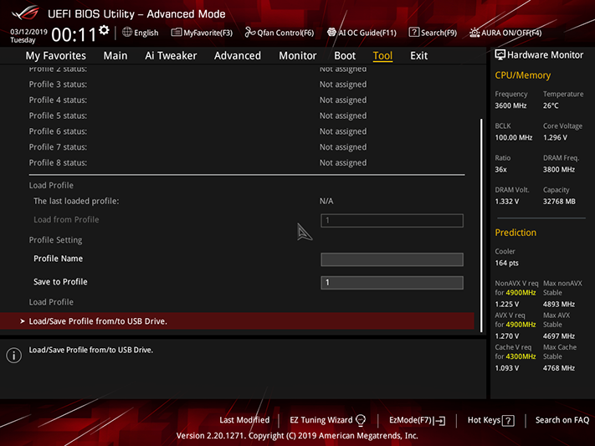Click the 26°C temperature value
This screenshot has height=446, width=595.
pos(551,105)
